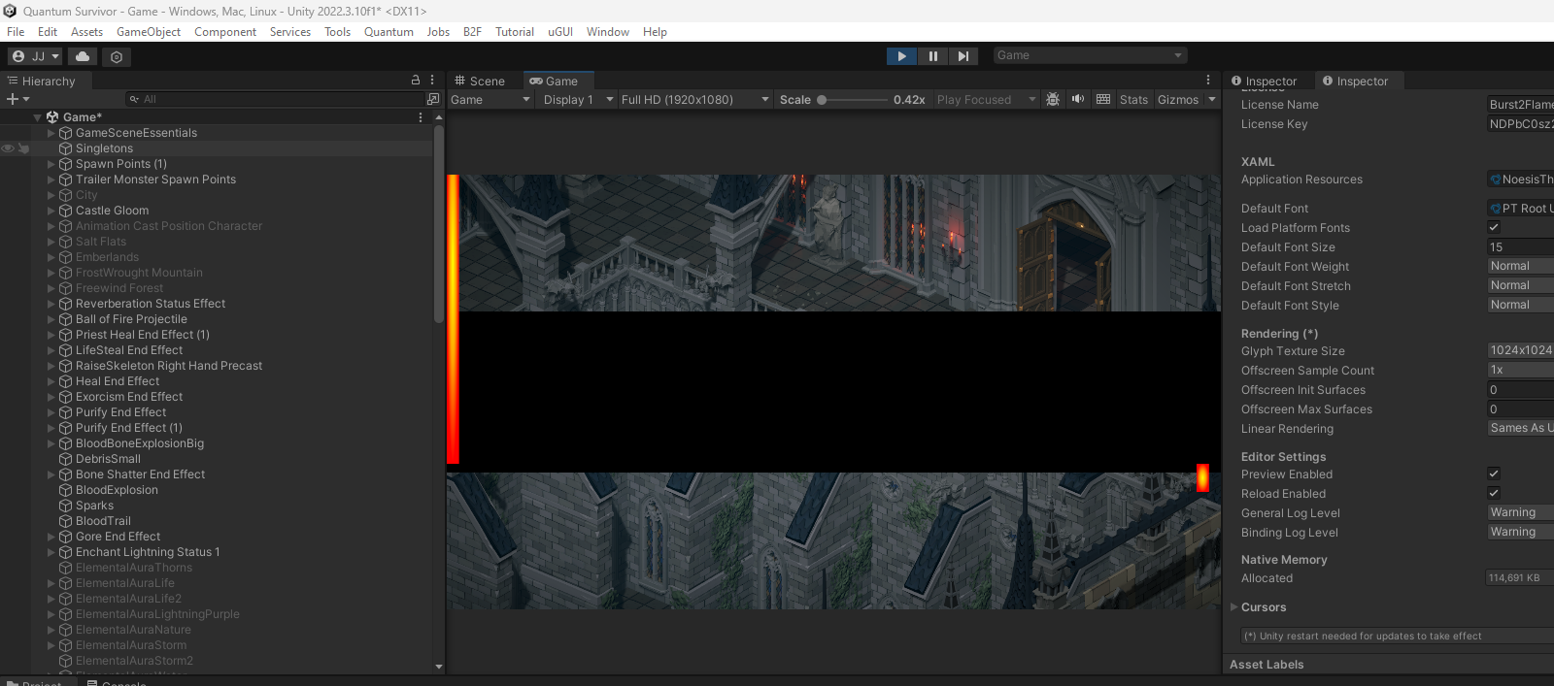Expand the Castle Gloom tree item

click(51, 211)
